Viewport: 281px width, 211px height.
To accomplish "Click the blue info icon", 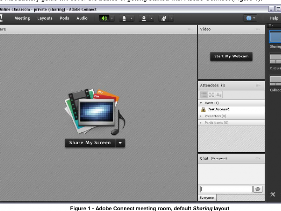I will click(249, 18).
